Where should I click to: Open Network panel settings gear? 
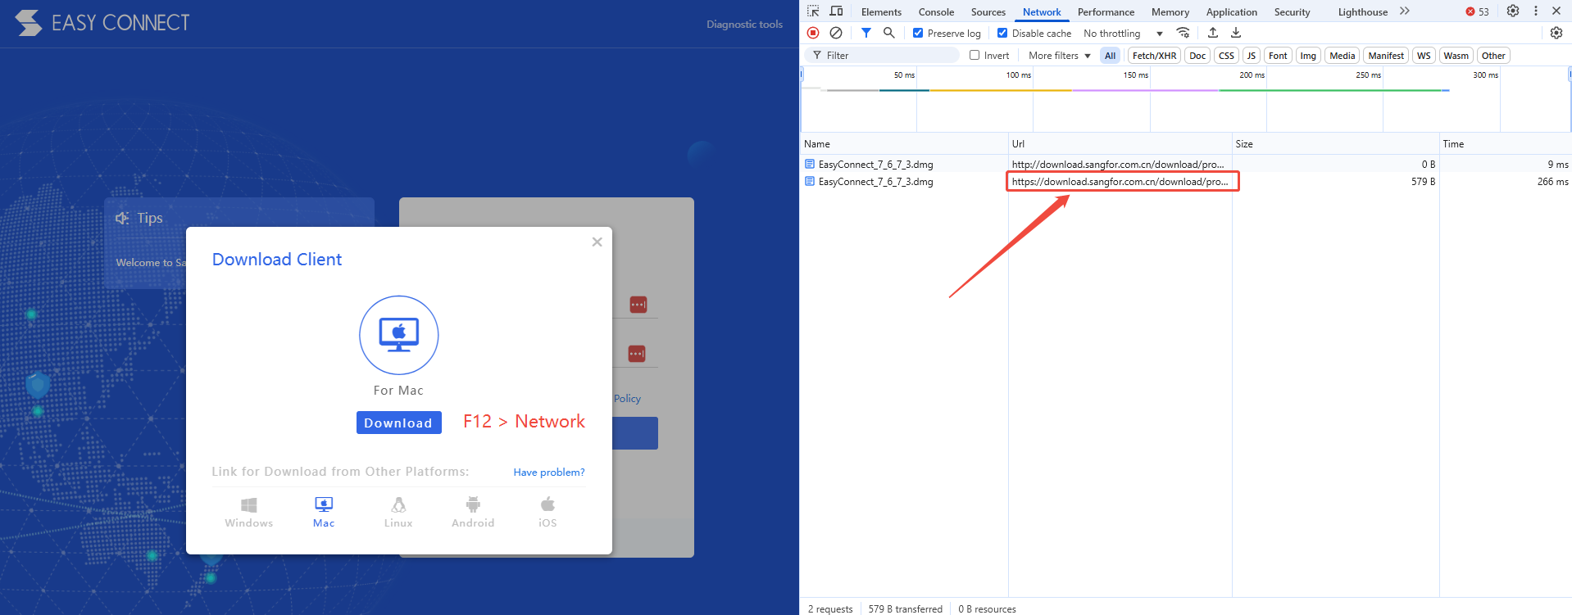[x=1556, y=33]
